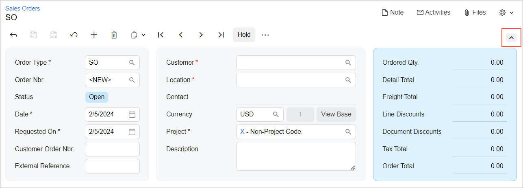Open the Sales Orders breadcrumb link
Image resolution: width=523 pixels, height=188 pixels.
23,8
